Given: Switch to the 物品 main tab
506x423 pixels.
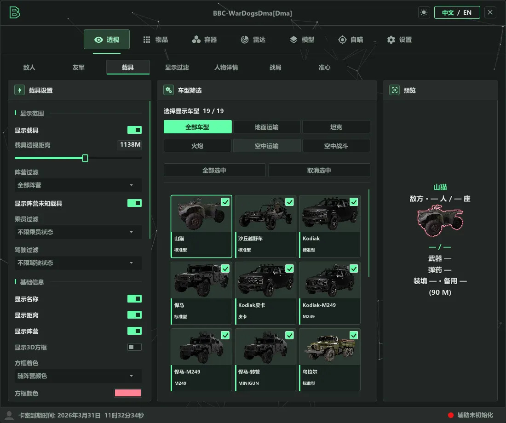Looking at the screenshot, I should [155, 40].
